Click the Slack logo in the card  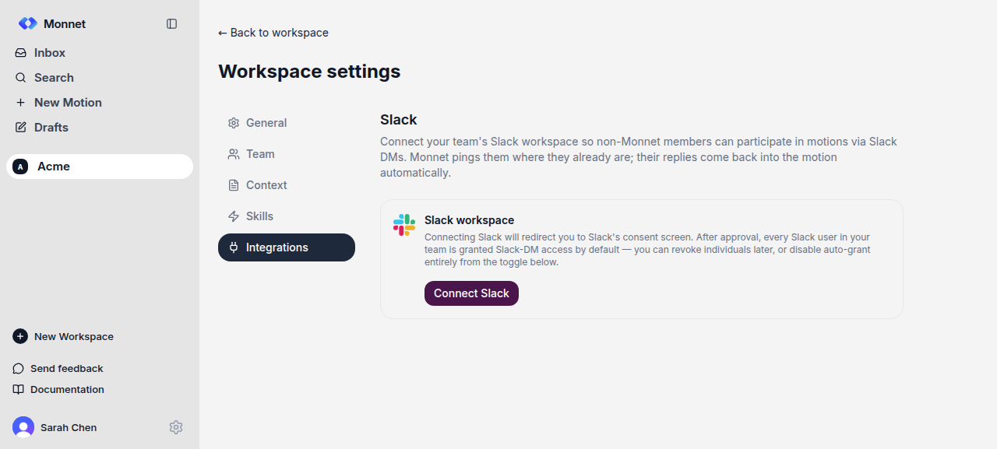[404, 225]
